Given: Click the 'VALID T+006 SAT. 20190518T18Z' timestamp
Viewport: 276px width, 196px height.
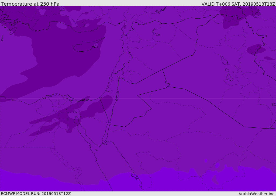Looking at the screenshot, I should [238, 4].
